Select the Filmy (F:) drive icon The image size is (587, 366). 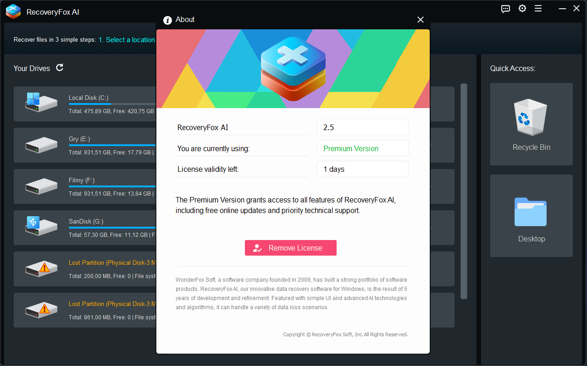41,186
